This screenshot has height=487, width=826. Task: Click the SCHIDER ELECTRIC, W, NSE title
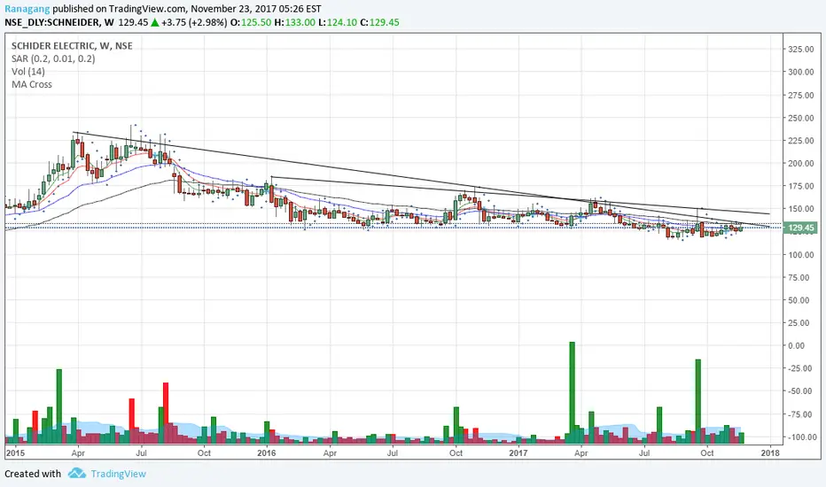click(x=72, y=46)
